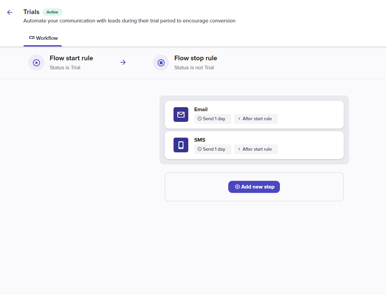Switch to the Workflow tab
This screenshot has height=295, width=386.
[43, 38]
